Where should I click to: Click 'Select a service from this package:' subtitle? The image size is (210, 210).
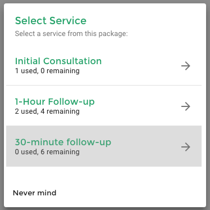(71, 34)
